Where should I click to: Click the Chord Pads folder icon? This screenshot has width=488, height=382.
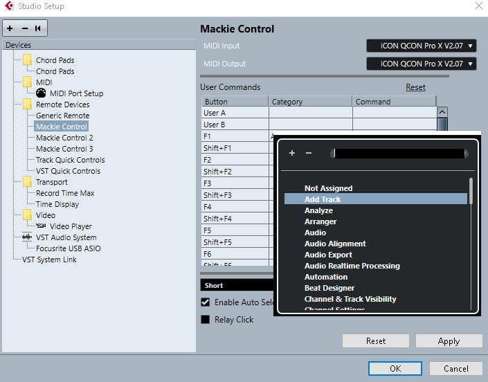[27, 60]
